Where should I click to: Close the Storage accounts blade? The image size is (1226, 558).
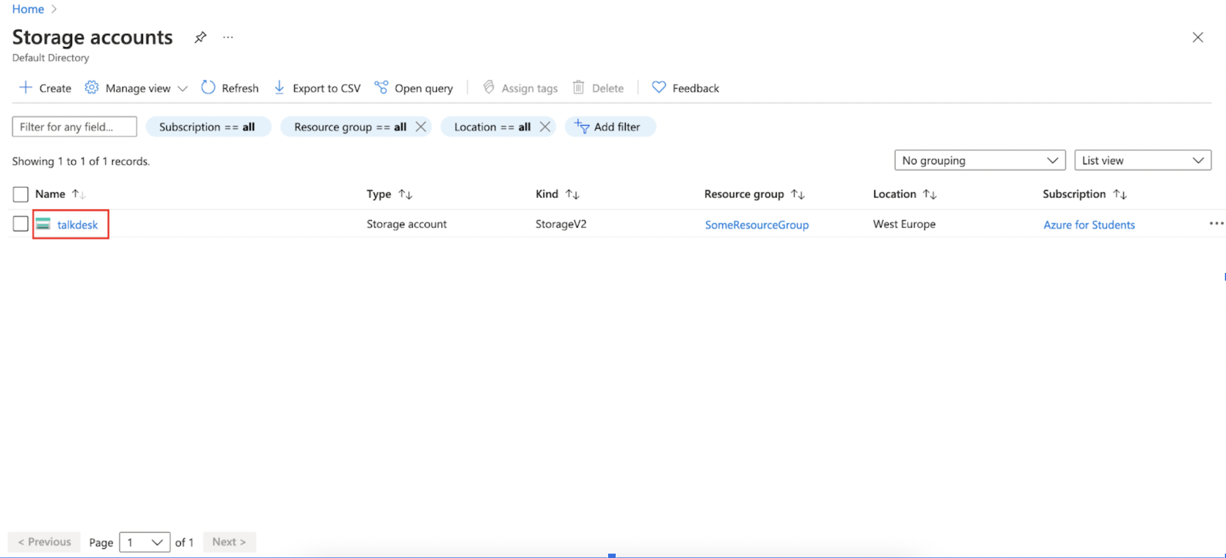coord(1197,37)
